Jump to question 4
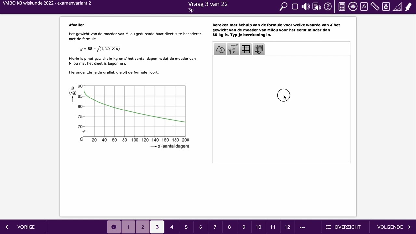Image resolution: width=416 pixels, height=234 pixels. [172, 227]
